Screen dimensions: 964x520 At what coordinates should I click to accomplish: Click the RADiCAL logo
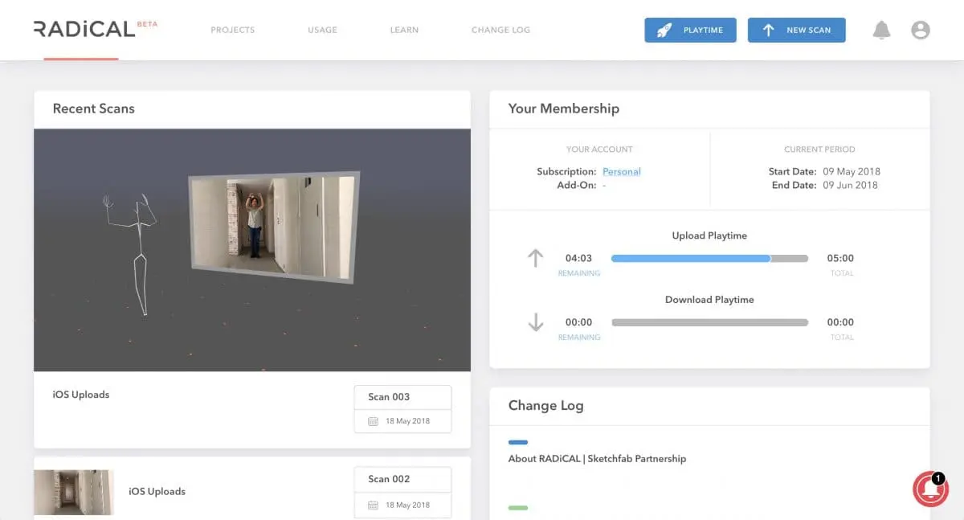tap(84, 30)
